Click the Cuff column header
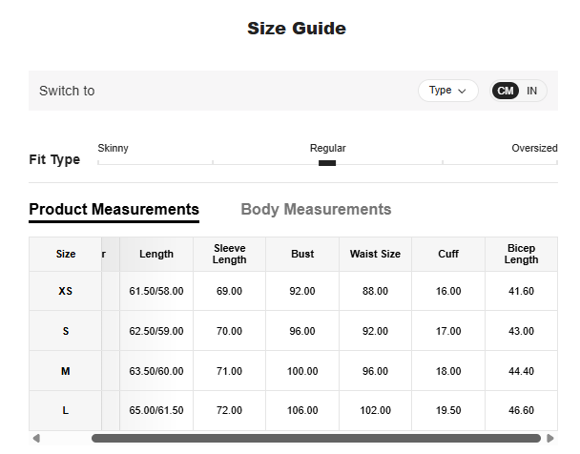580x454 pixels. click(447, 255)
